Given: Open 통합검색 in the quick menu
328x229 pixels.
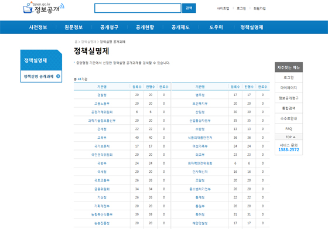Looking at the screenshot, I should coord(289,108).
